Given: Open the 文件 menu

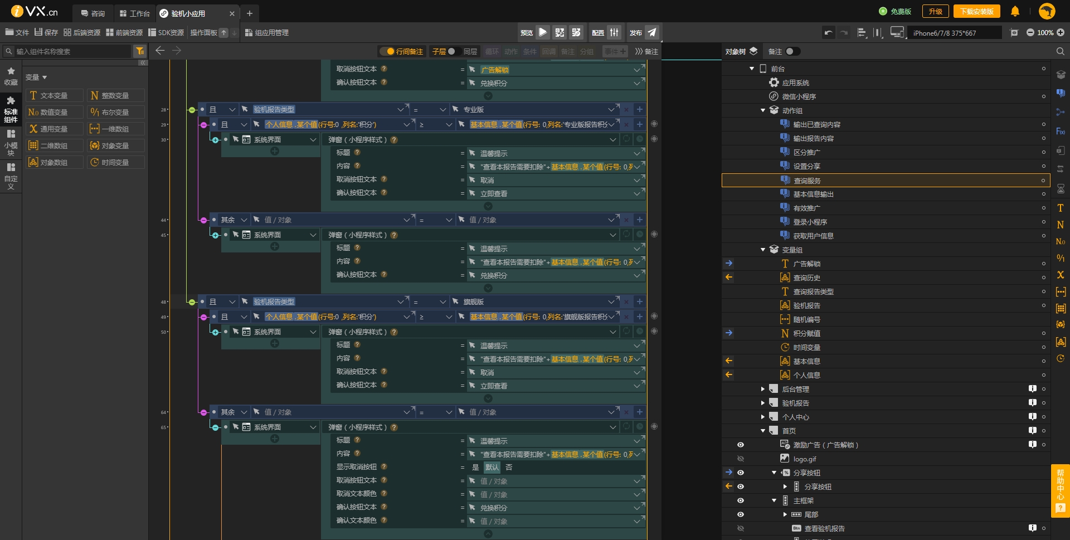Looking at the screenshot, I should pos(17,33).
